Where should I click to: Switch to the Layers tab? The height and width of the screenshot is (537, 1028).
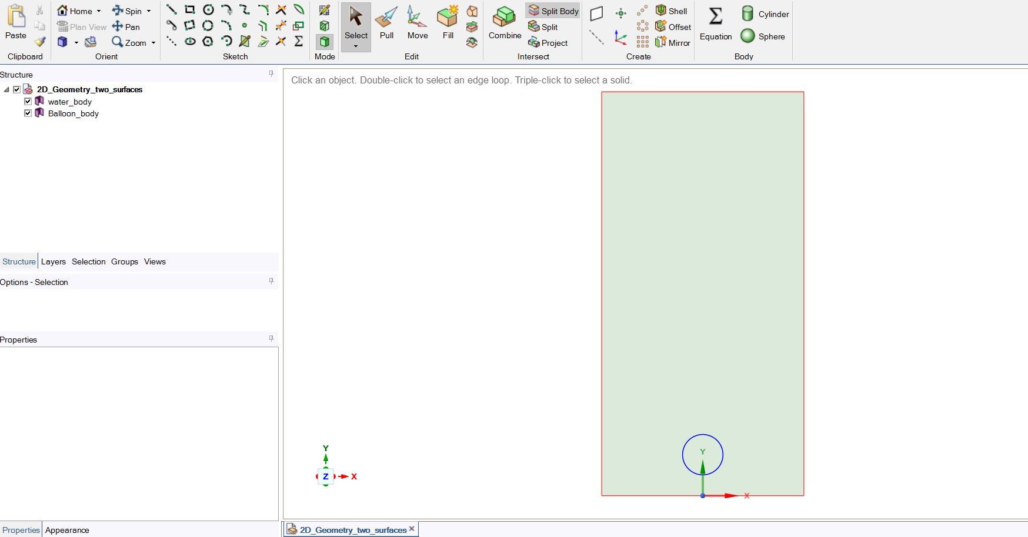click(x=54, y=261)
